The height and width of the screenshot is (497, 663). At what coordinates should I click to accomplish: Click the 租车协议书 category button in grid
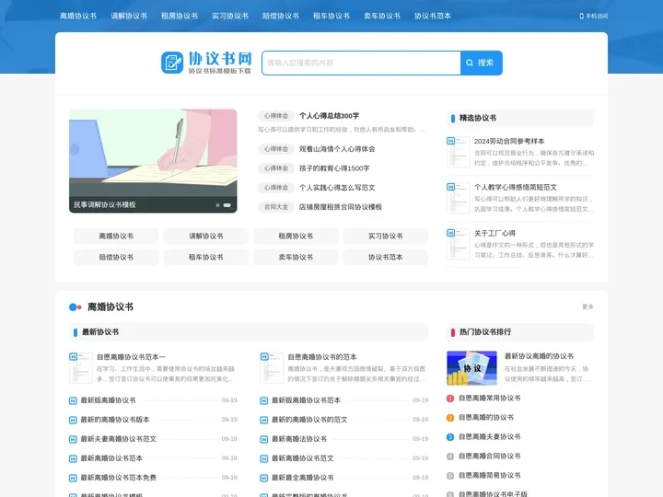click(206, 257)
